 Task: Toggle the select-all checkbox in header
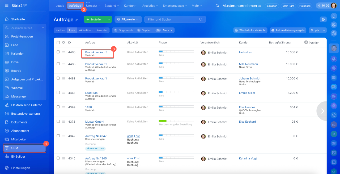click(x=58, y=42)
